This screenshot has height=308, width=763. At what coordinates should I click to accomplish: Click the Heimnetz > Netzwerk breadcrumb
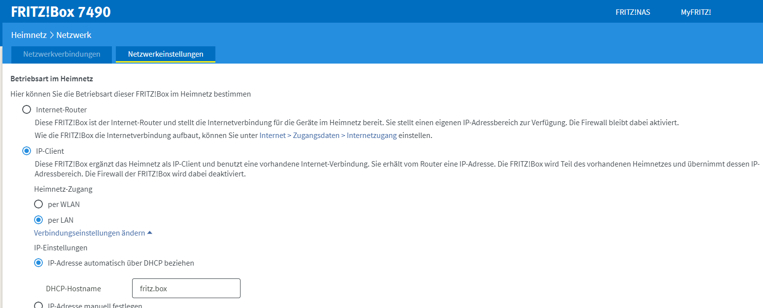51,35
